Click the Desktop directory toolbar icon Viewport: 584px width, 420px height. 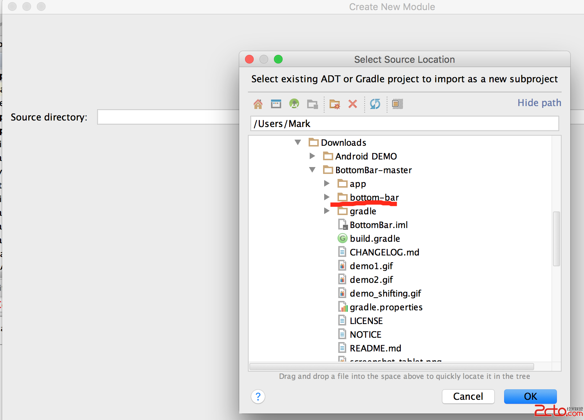[276, 104]
